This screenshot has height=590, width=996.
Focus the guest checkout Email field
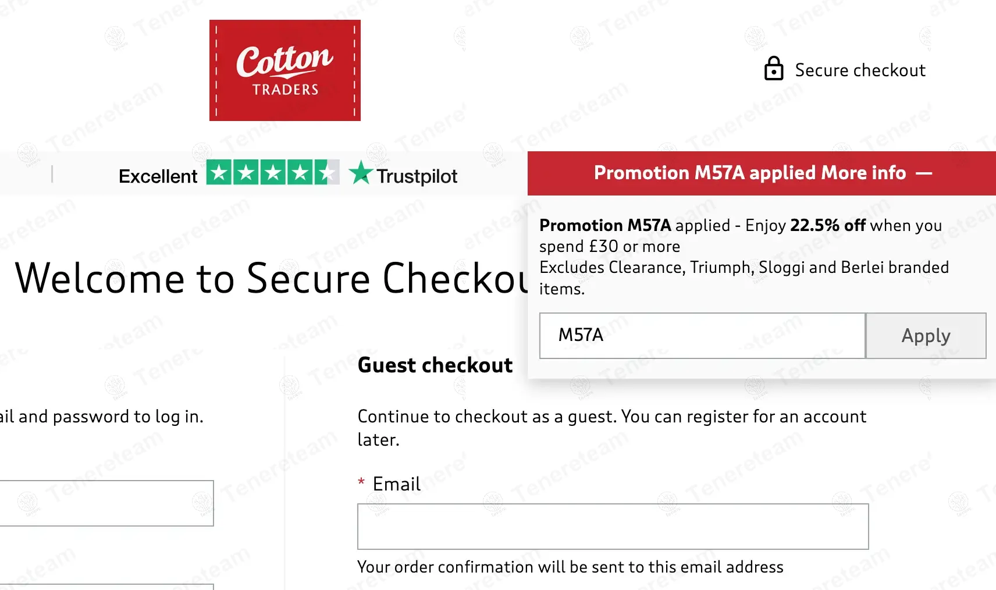[x=613, y=527]
